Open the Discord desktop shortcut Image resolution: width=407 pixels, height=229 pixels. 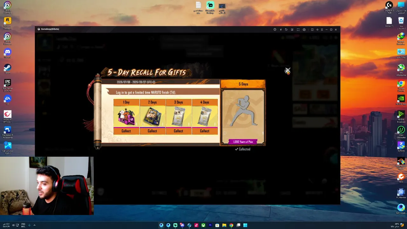tap(7, 53)
